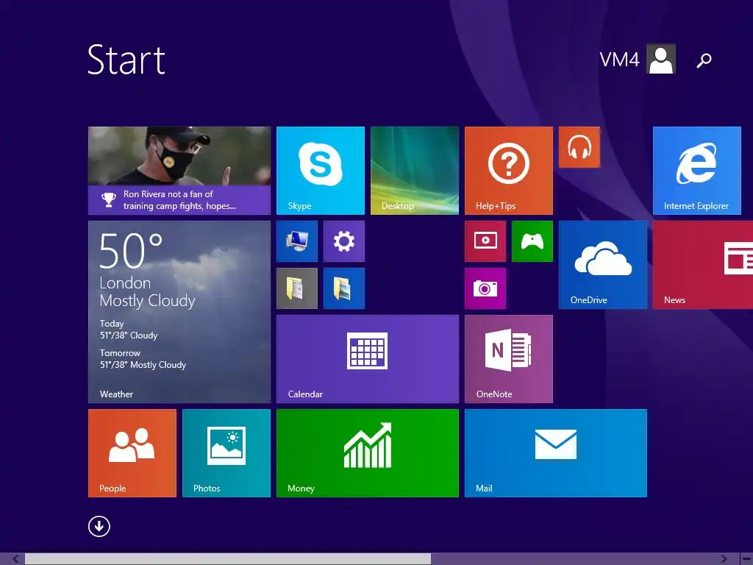The image size is (753, 565).
Task: Open the OneDrive tile
Action: click(603, 265)
